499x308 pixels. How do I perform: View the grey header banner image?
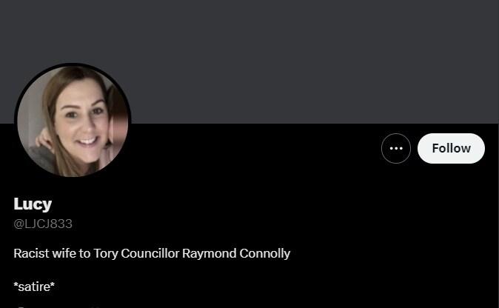249,61
